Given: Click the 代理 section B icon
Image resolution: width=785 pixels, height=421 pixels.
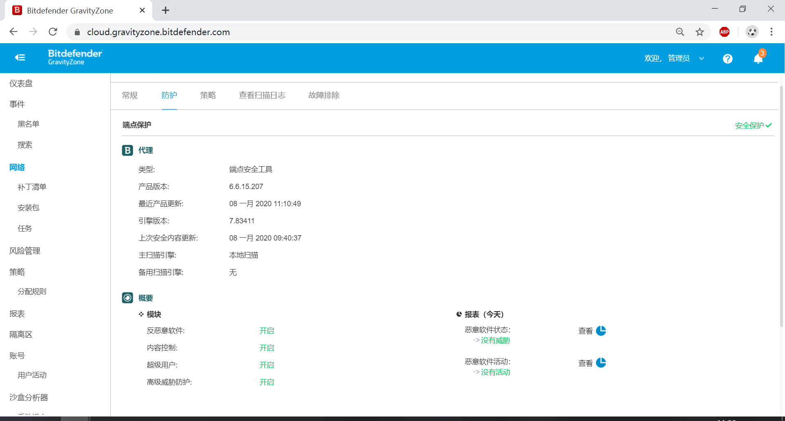Looking at the screenshot, I should pos(128,150).
